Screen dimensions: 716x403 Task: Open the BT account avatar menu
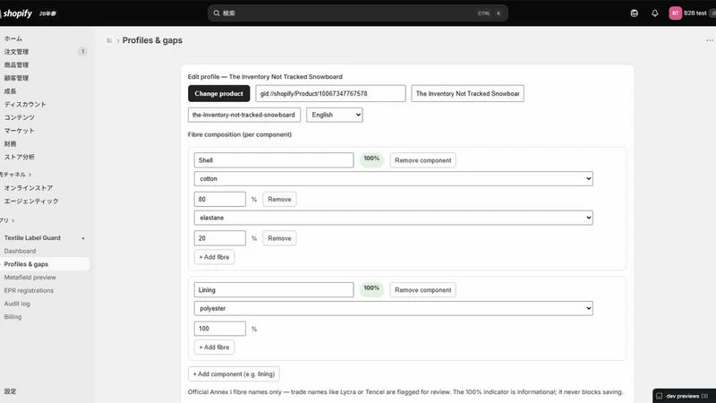676,13
